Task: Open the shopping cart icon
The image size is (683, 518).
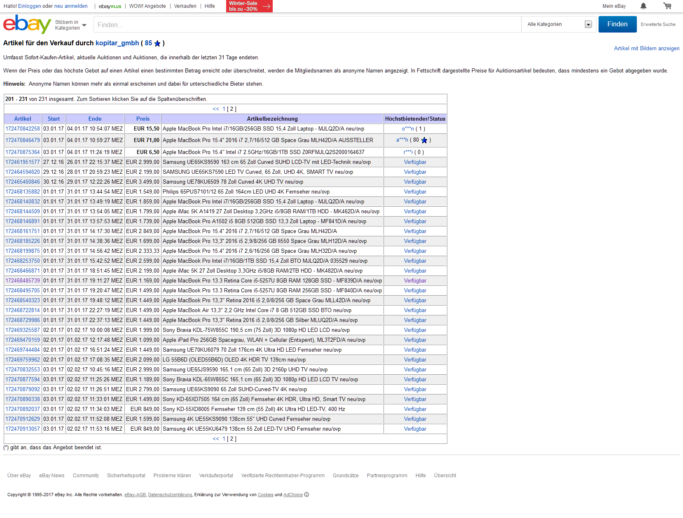Action: pyautogui.click(x=667, y=6)
